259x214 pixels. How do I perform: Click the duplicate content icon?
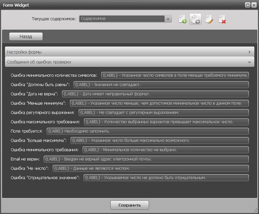coord(196,19)
